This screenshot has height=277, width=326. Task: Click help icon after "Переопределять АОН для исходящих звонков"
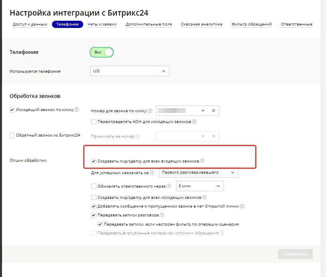[x=194, y=122]
